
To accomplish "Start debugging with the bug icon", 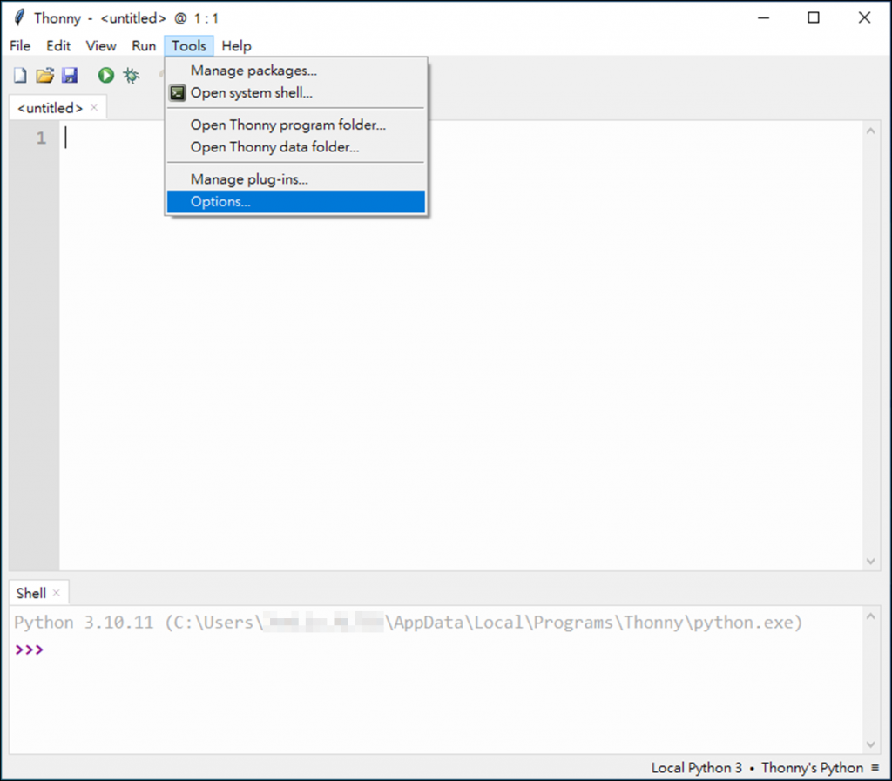I will coord(131,75).
